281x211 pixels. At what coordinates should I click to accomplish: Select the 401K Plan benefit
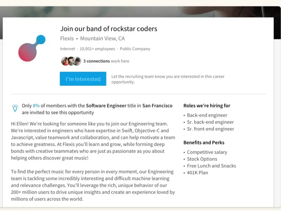197,173
